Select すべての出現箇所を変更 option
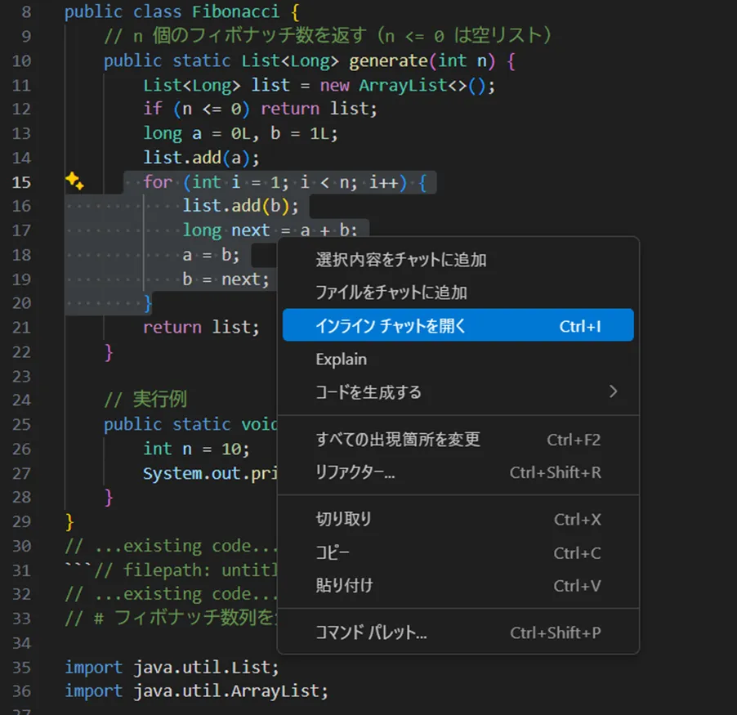 [375, 440]
